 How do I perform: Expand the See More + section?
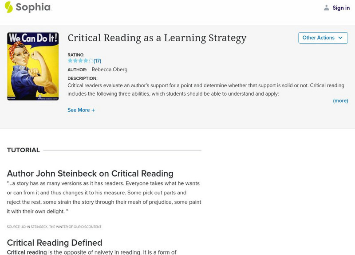coord(81,110)
